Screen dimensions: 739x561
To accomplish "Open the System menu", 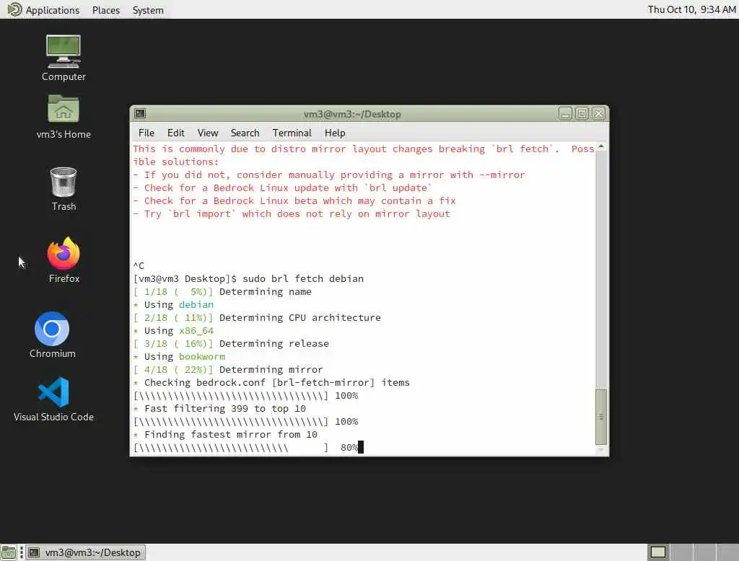I will [148, 10].
